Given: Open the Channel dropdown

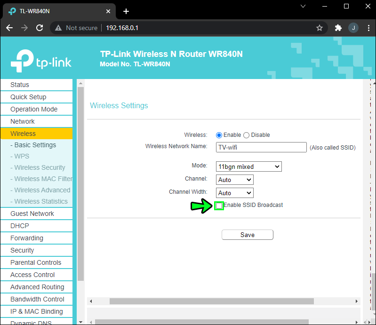Looking at the screenshot, I should (234, 180).
